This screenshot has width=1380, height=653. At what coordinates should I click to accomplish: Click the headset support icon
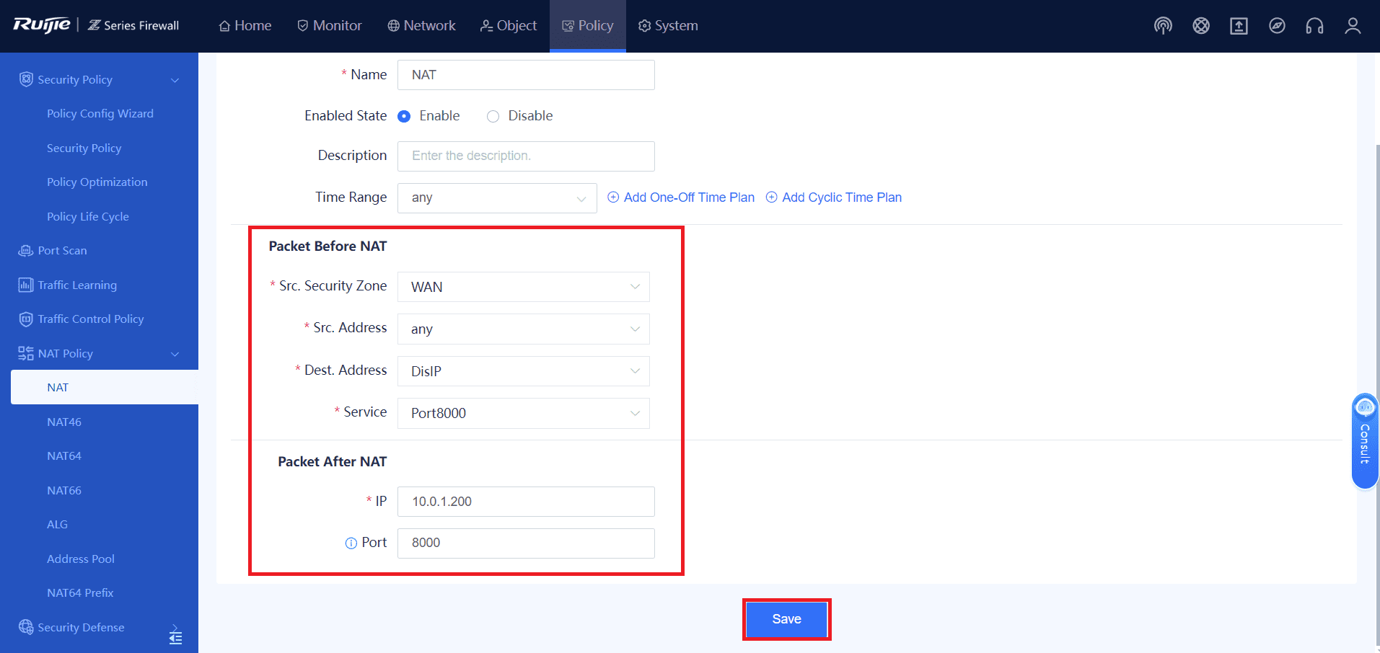click(x=1314, y=26)
